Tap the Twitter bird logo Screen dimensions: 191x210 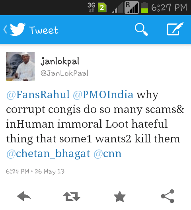click(18, 29)
